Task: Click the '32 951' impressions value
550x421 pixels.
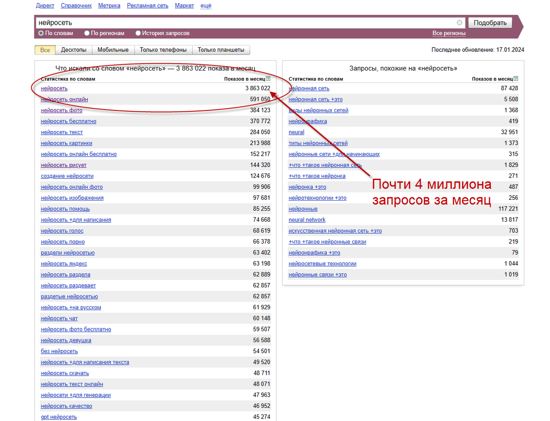Action: click(510, 132)
